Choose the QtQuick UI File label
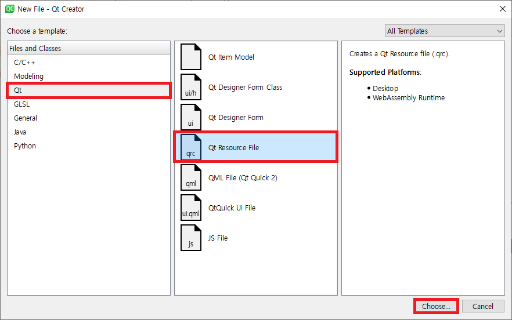The height and width of the screenshot is (320, 512). coord(232,208)
